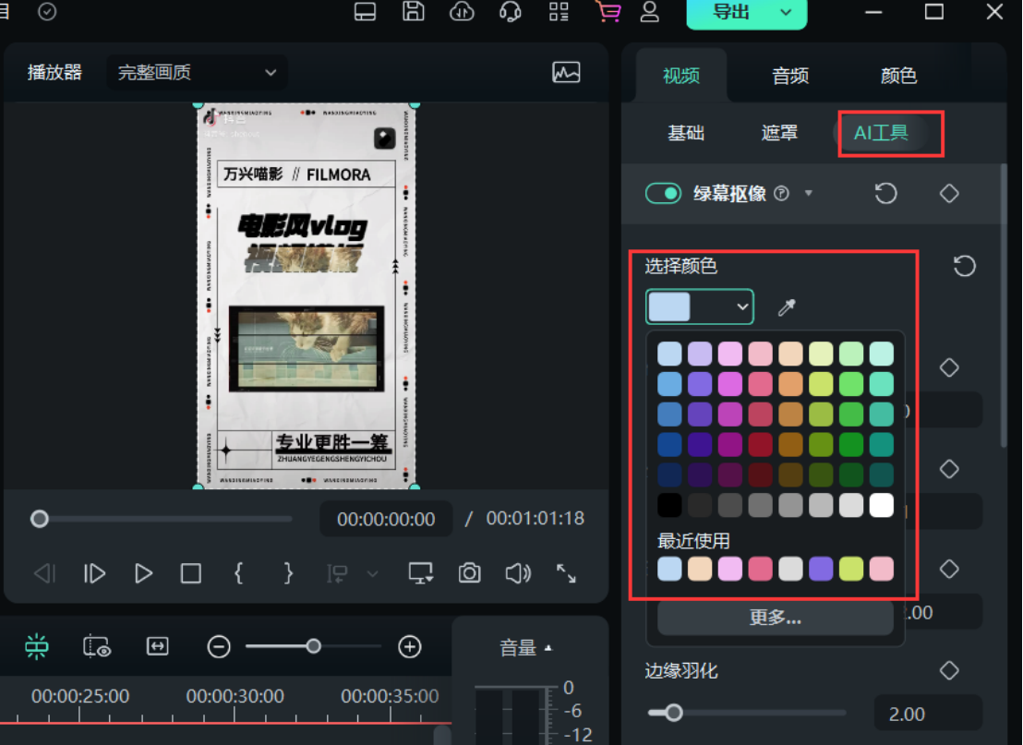
Task: Set the mark in point brace
Action: (x=239, y=573)
